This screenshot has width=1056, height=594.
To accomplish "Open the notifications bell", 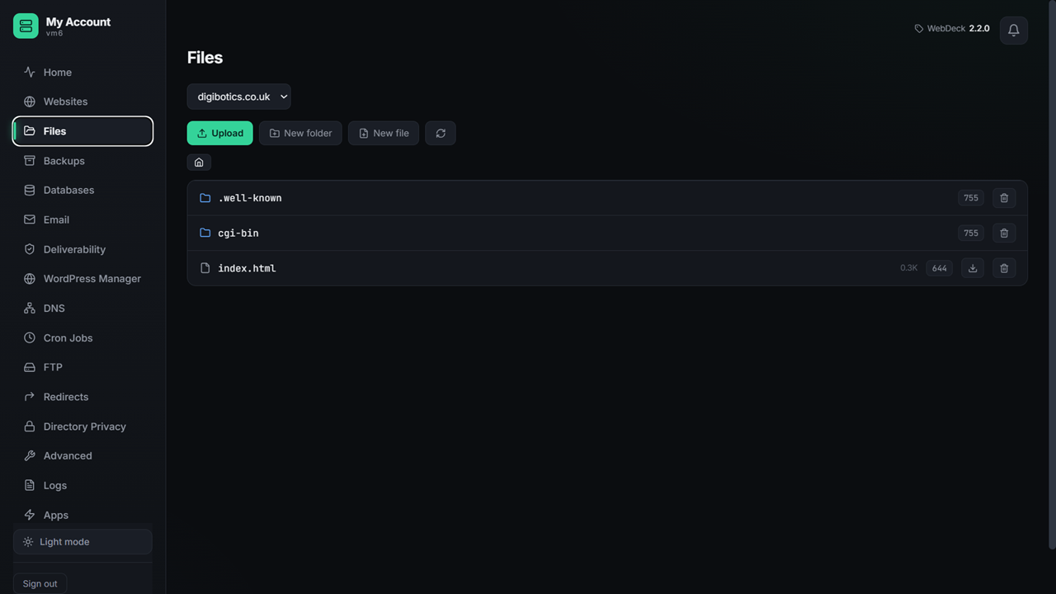I will pyautogui.click(x=1014, y=31).
